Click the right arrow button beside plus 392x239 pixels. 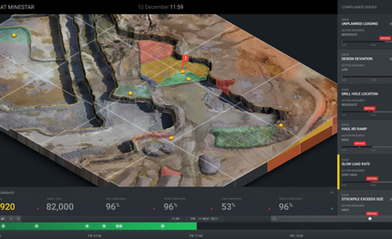18,219
